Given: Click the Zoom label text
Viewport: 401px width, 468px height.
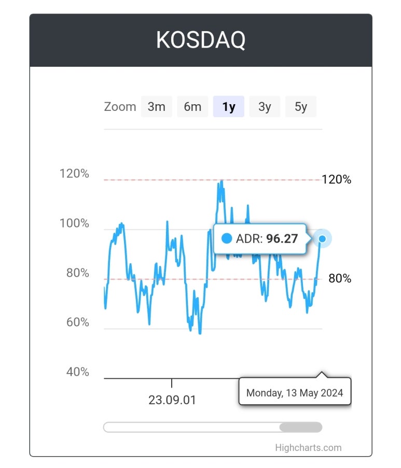Looking at the screenshot, I should [120, 107].
